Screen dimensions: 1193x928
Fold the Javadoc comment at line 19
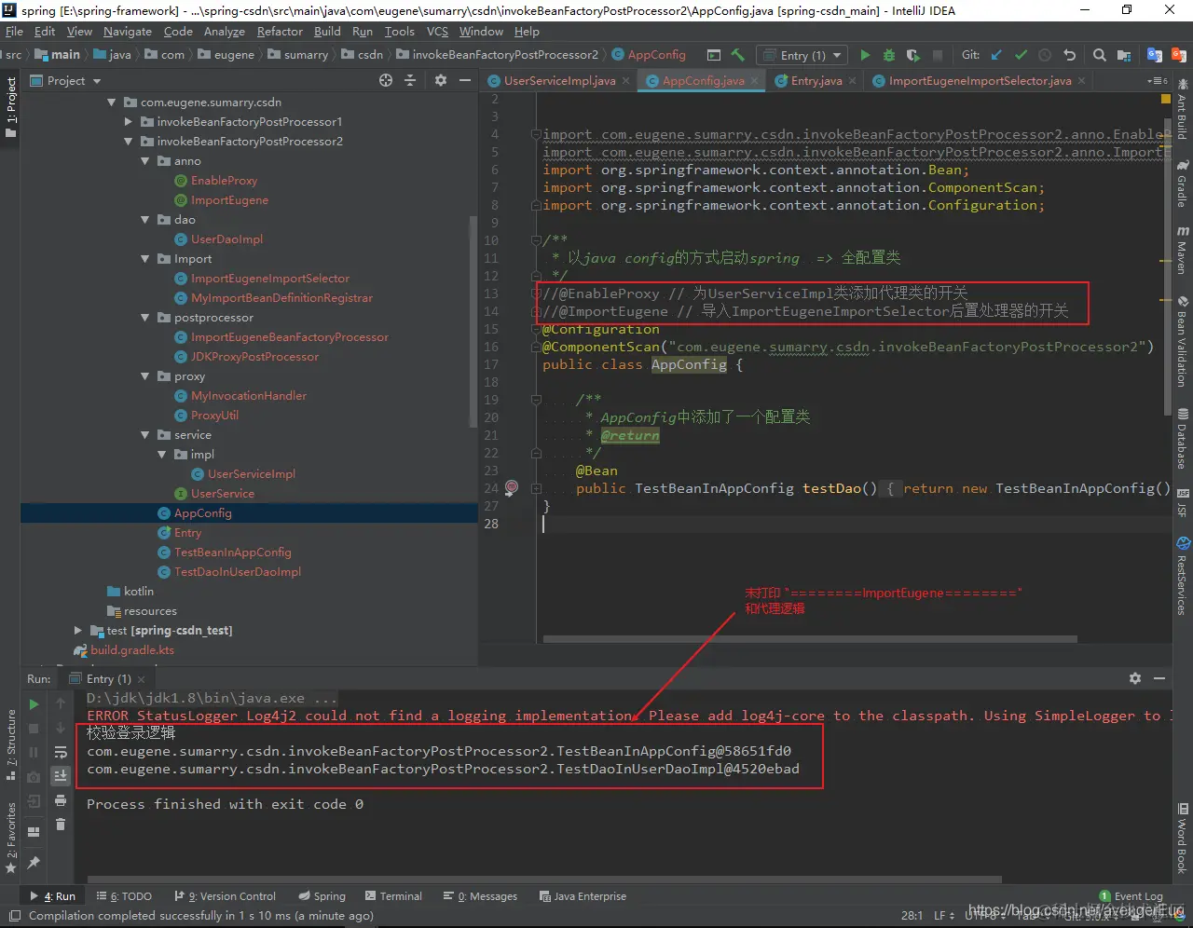[x=536, y=400]
